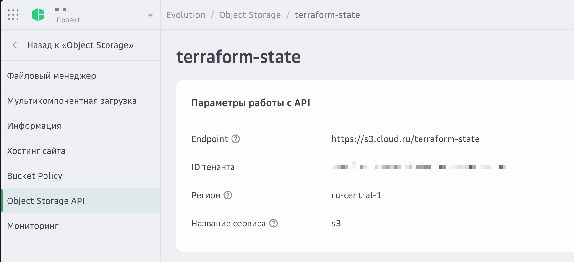Go back to «Object Storage» list
The height and width of the screenshot is (262, 574).
[80, 45]
